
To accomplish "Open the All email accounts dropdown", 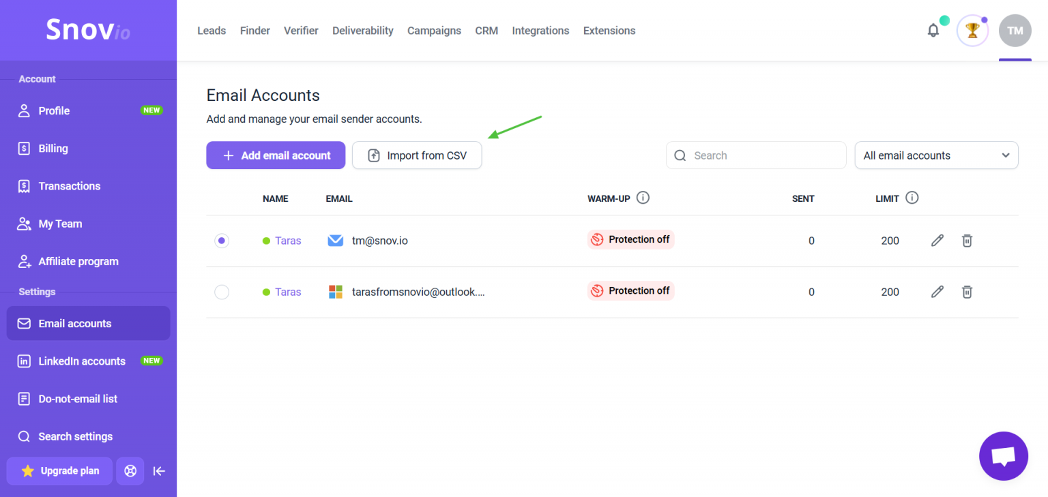I will pyautogui.click(x=936, y=155).
